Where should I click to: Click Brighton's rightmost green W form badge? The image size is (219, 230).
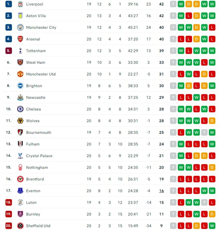point(212,86)
